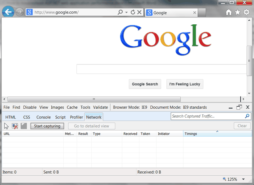Open the View menu in developer tools
Viewport: 254px width, 185px height.
(x=44, y=108)
